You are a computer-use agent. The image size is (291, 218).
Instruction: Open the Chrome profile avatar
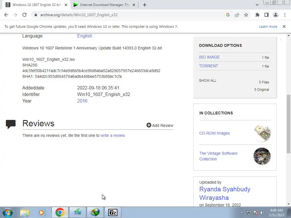[x=276, y=15]
